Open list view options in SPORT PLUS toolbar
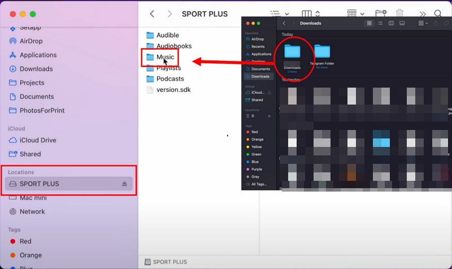The width and height of the screenshot is (452, 269). click(x=279, y=14)
